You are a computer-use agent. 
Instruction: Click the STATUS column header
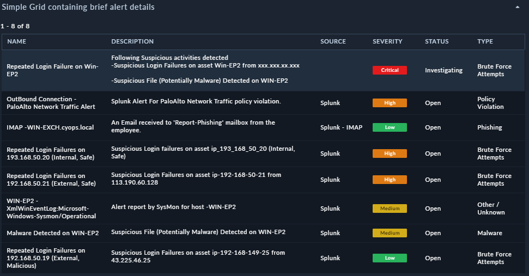pos(436,41)
